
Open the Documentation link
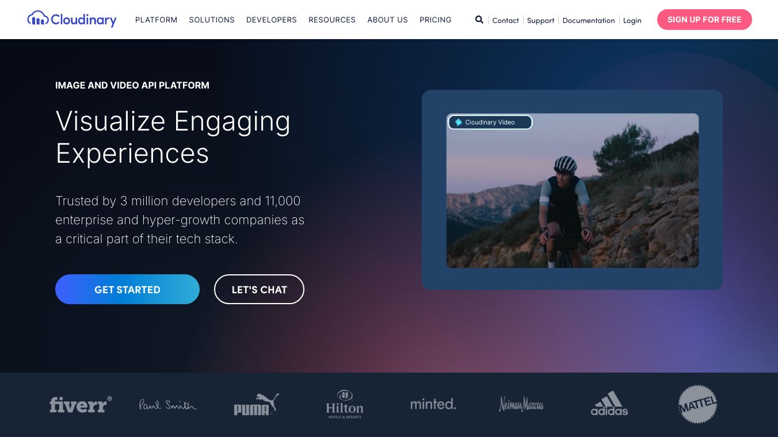pyautogui.click(x=589, y=20)
